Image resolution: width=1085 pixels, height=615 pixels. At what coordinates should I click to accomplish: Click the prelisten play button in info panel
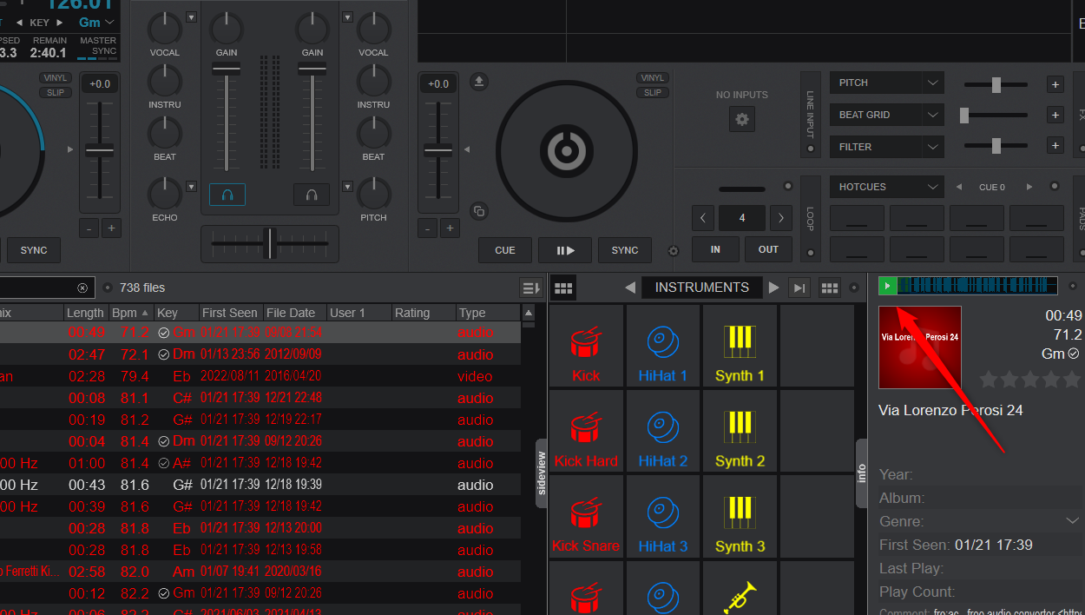(x=887, y=286)
